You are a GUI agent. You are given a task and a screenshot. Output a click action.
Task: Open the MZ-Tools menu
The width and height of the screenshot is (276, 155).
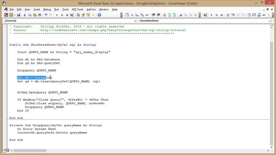(x=78, y=9)
